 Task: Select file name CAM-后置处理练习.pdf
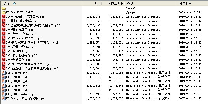(21, 47)
